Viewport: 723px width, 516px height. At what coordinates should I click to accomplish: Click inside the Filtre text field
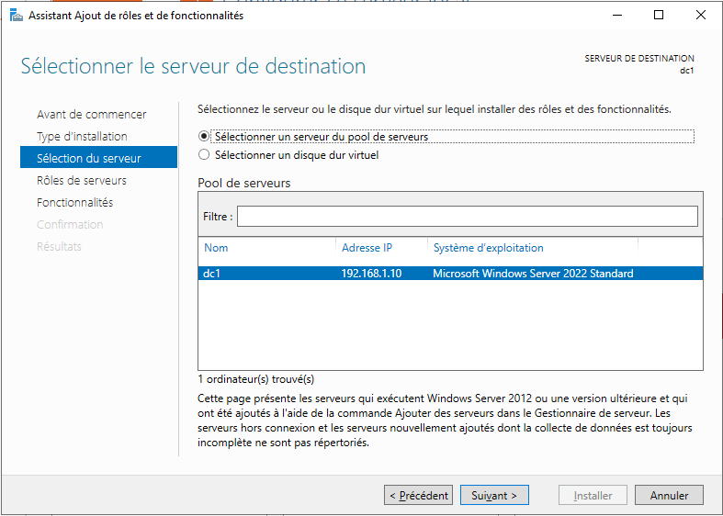(467, 217)
